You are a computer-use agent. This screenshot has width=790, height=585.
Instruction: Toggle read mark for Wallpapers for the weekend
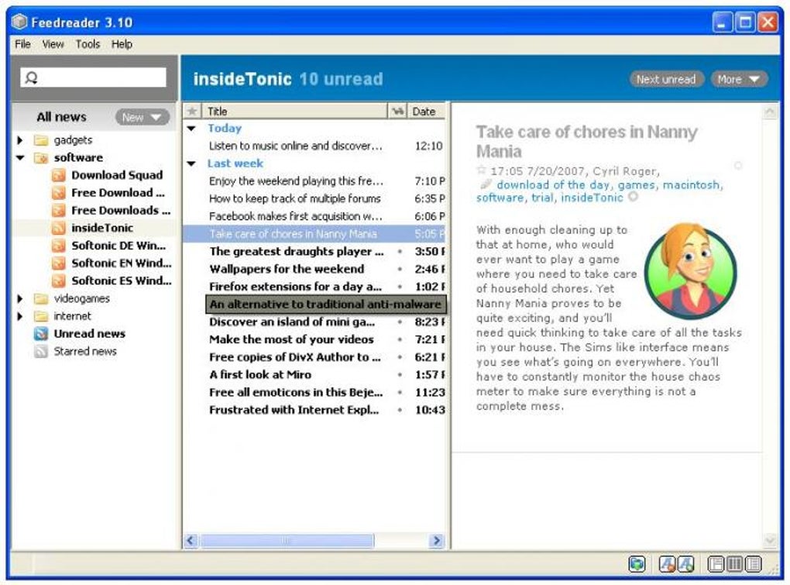click(400, 269)
